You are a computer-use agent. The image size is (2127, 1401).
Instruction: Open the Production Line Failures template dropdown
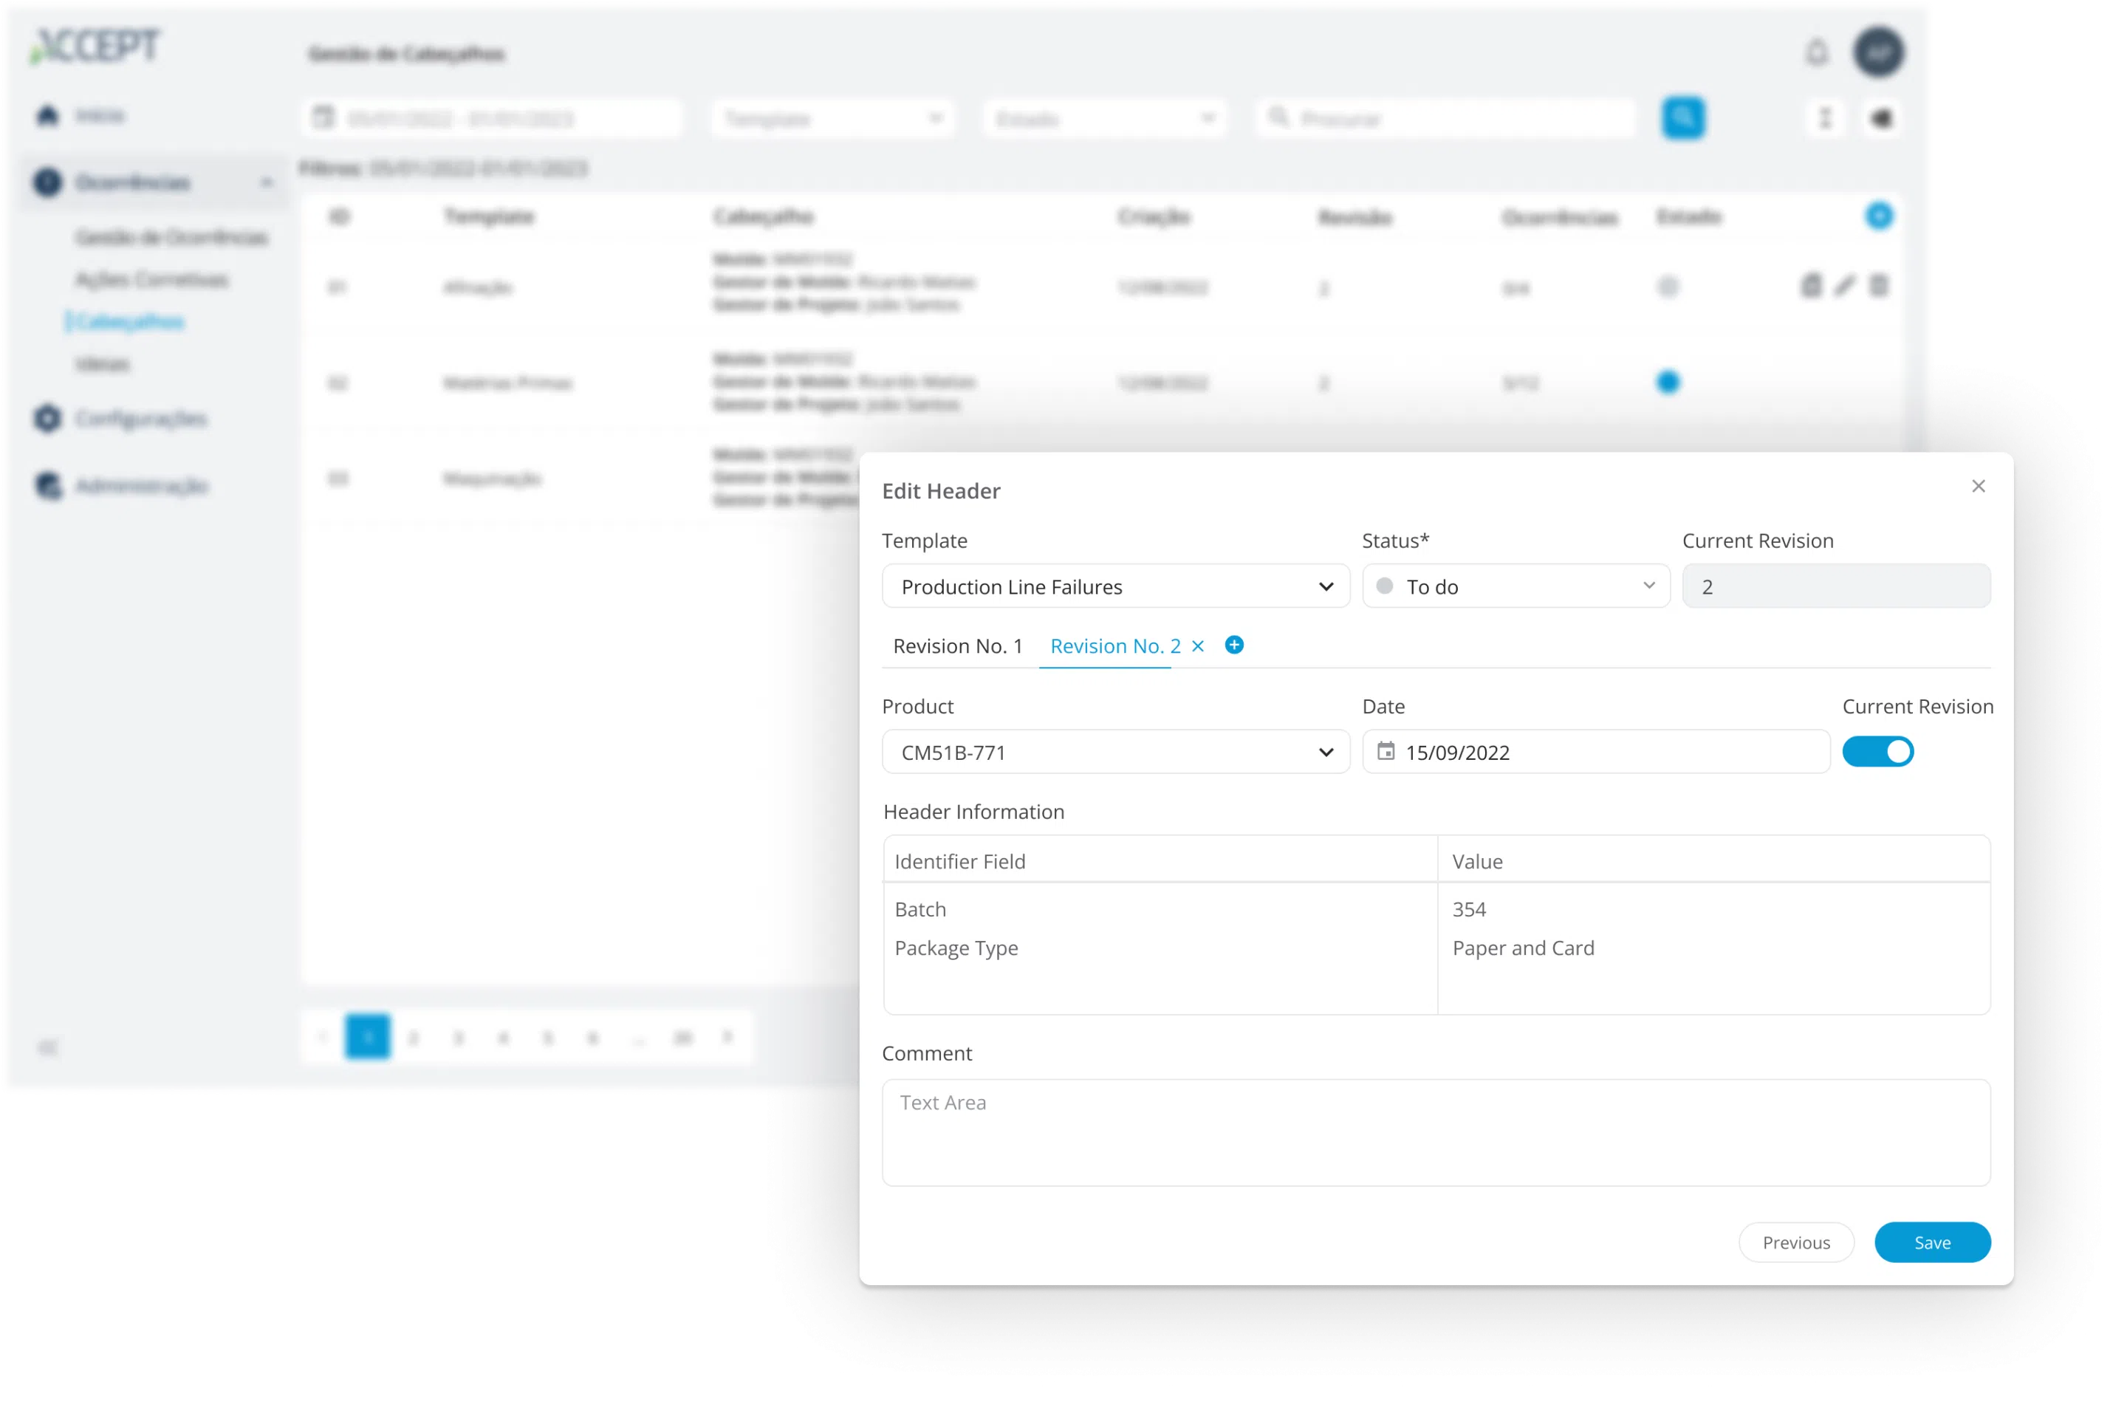[1115, 586]
